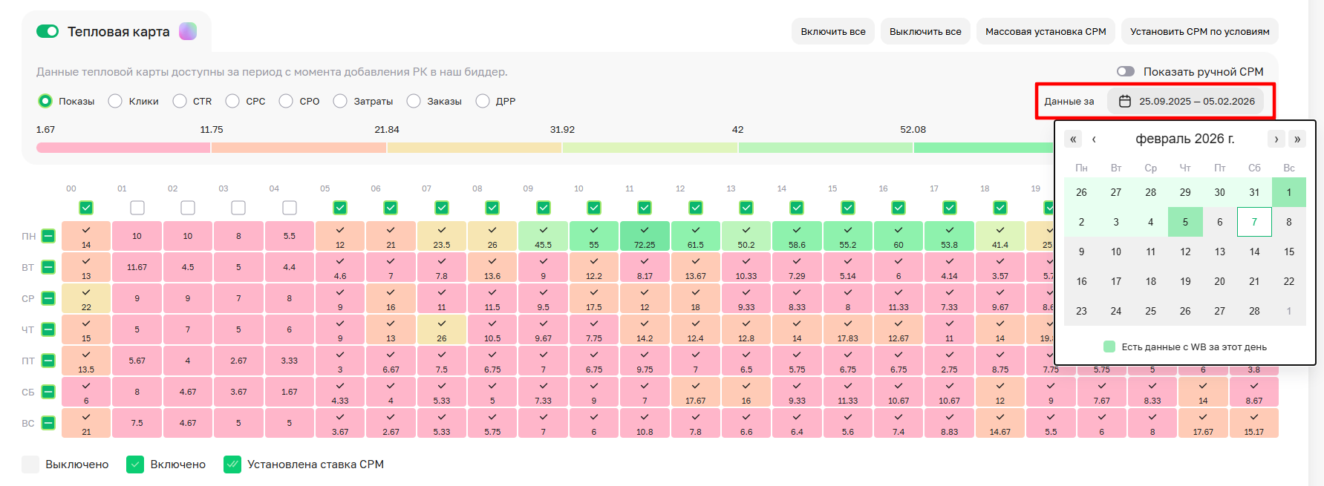Select day 7 in February calendar
The image size is (1324, 486).
pyautogui.click(x=1253, y=222)
